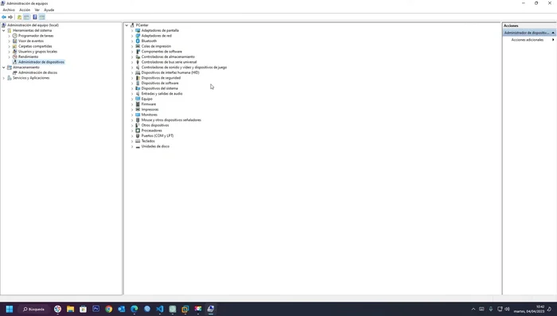Select Componentes de software category
Viewport: 557px width, 316px height.
[x=162, y=52]
